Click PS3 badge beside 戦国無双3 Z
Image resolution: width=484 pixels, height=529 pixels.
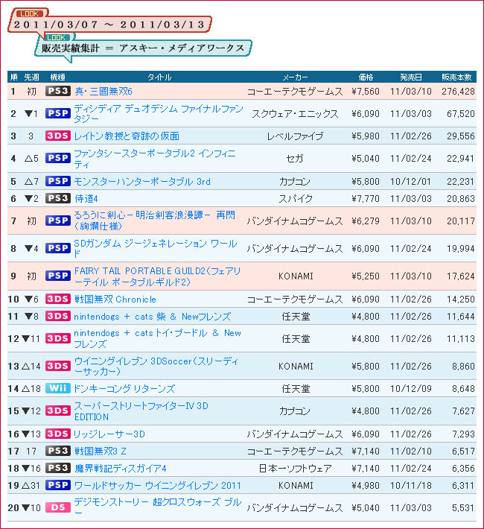(x=58, y=451)
